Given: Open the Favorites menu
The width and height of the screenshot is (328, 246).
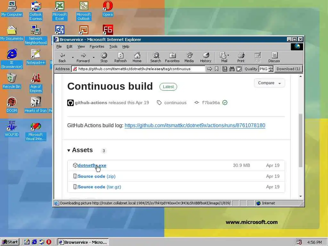Looking at the screenshot, I should point(97,46).
